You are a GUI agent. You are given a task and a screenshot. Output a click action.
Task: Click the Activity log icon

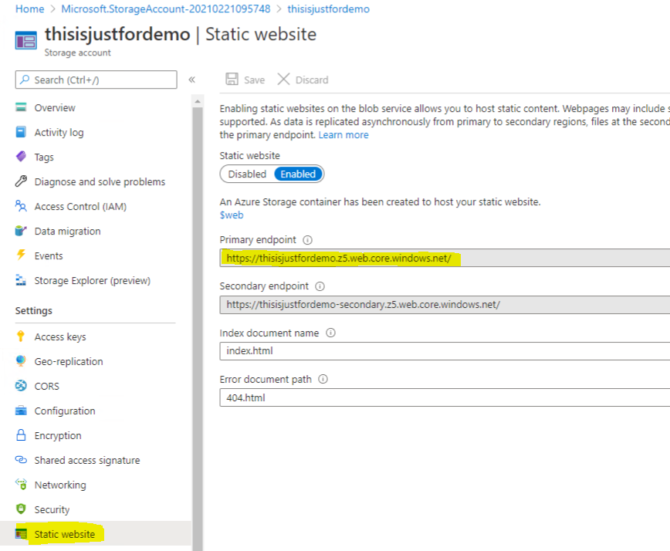(21, 132)
